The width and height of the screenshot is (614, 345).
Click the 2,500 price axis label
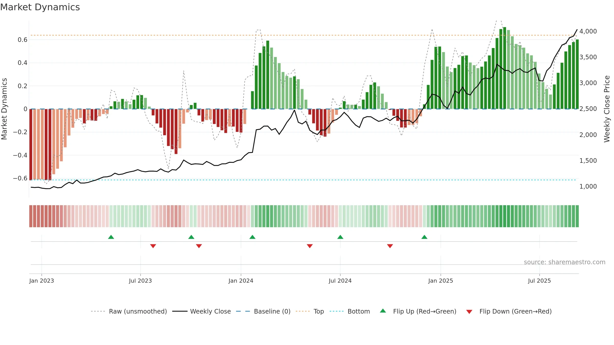pos(588,109)
